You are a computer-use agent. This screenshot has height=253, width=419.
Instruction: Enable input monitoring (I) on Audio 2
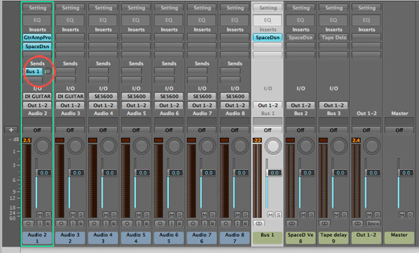[x=40, y=224]
